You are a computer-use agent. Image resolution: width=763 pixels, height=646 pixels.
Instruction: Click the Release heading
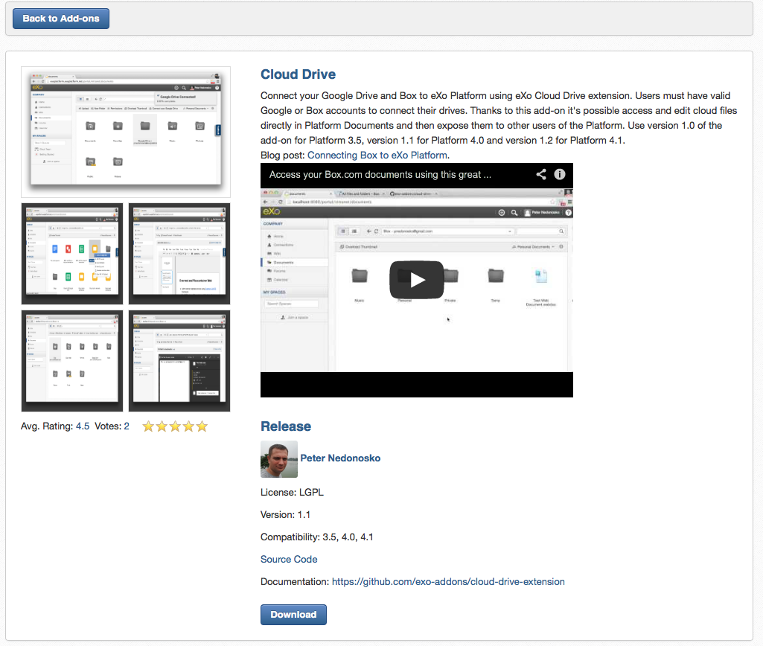[x=286, y=426]
